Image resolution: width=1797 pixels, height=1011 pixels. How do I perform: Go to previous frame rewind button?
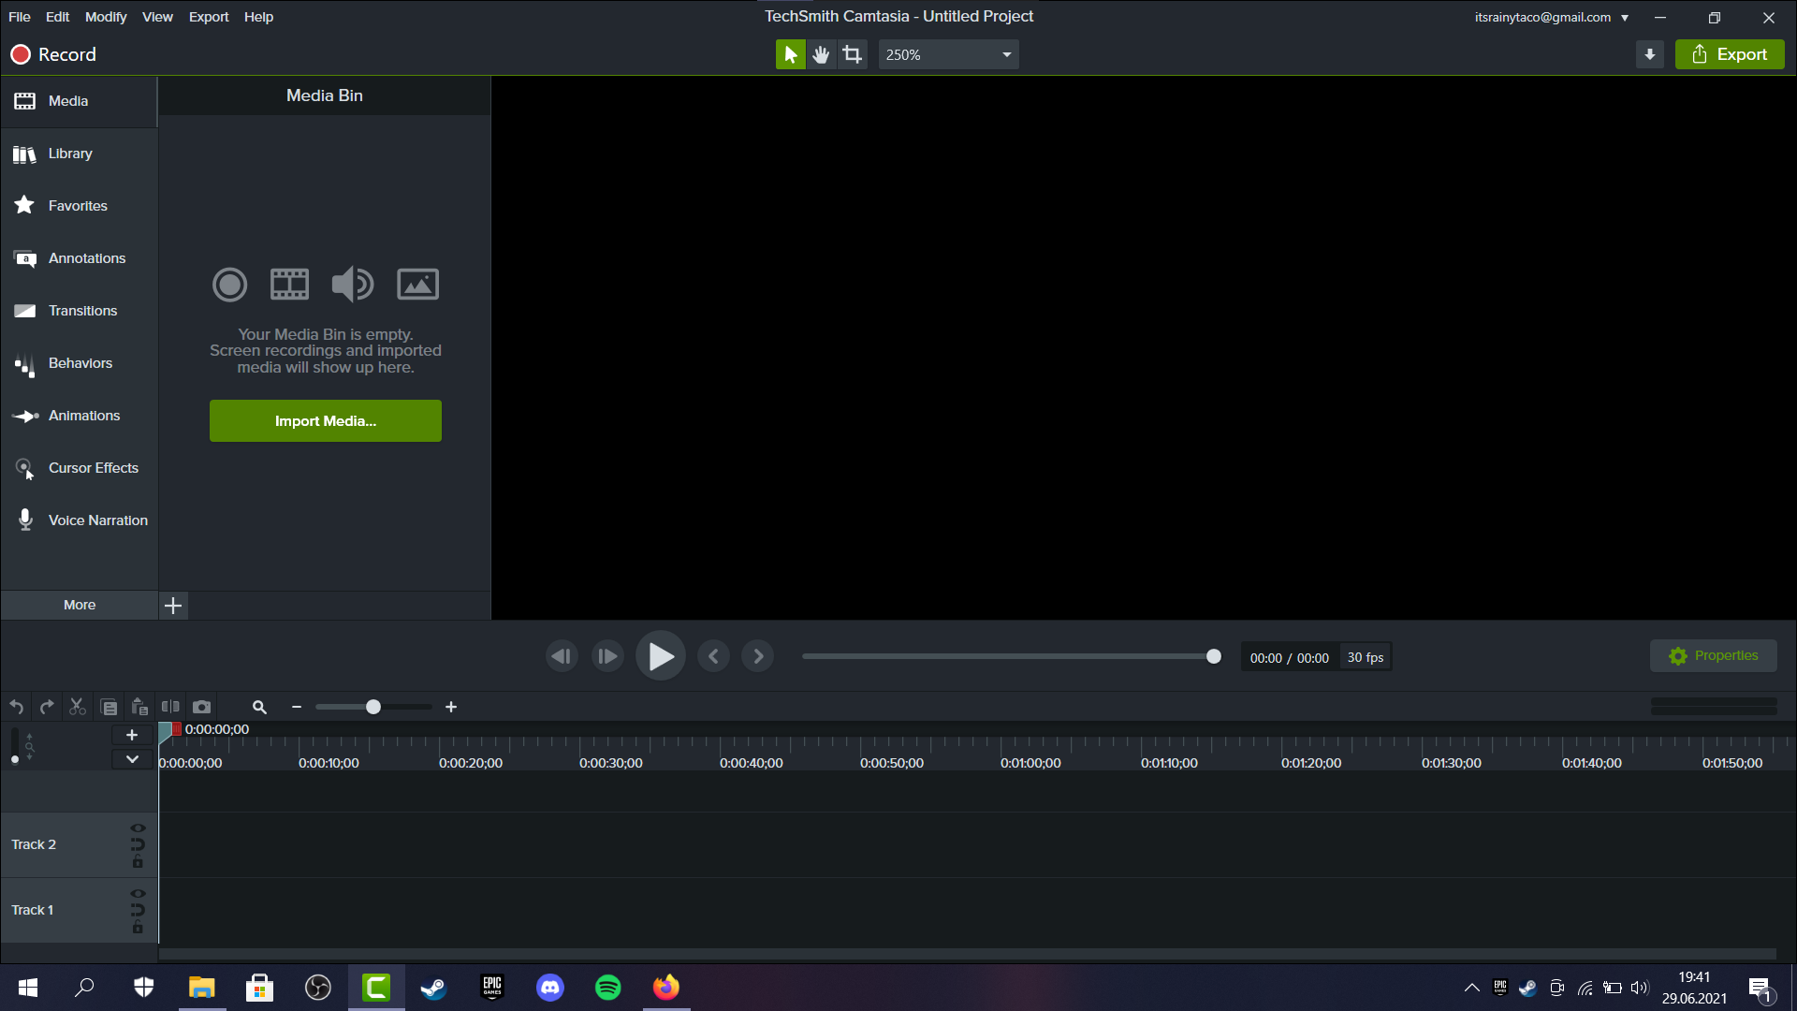562,656
